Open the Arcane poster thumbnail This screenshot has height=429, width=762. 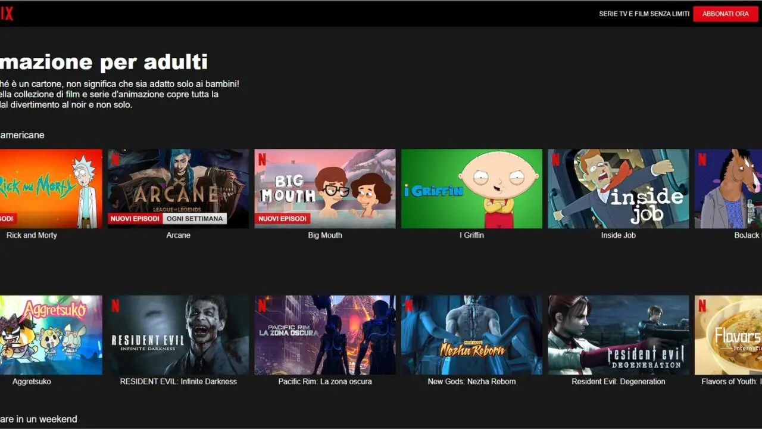178,188
